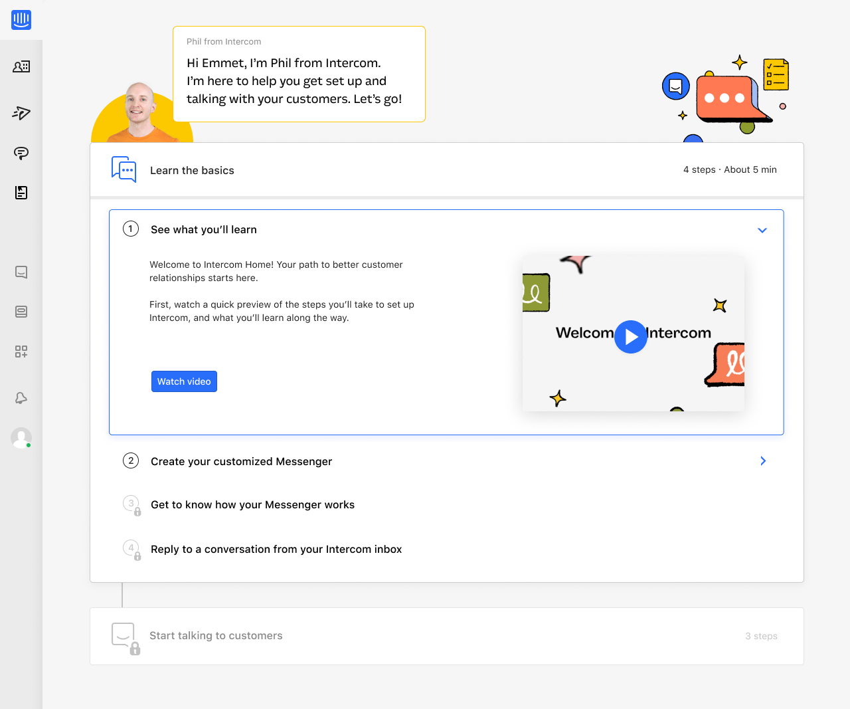
Task: Click Phil from Intercom's welcome message
Action: pyautogui.click(x=299, y=74)
